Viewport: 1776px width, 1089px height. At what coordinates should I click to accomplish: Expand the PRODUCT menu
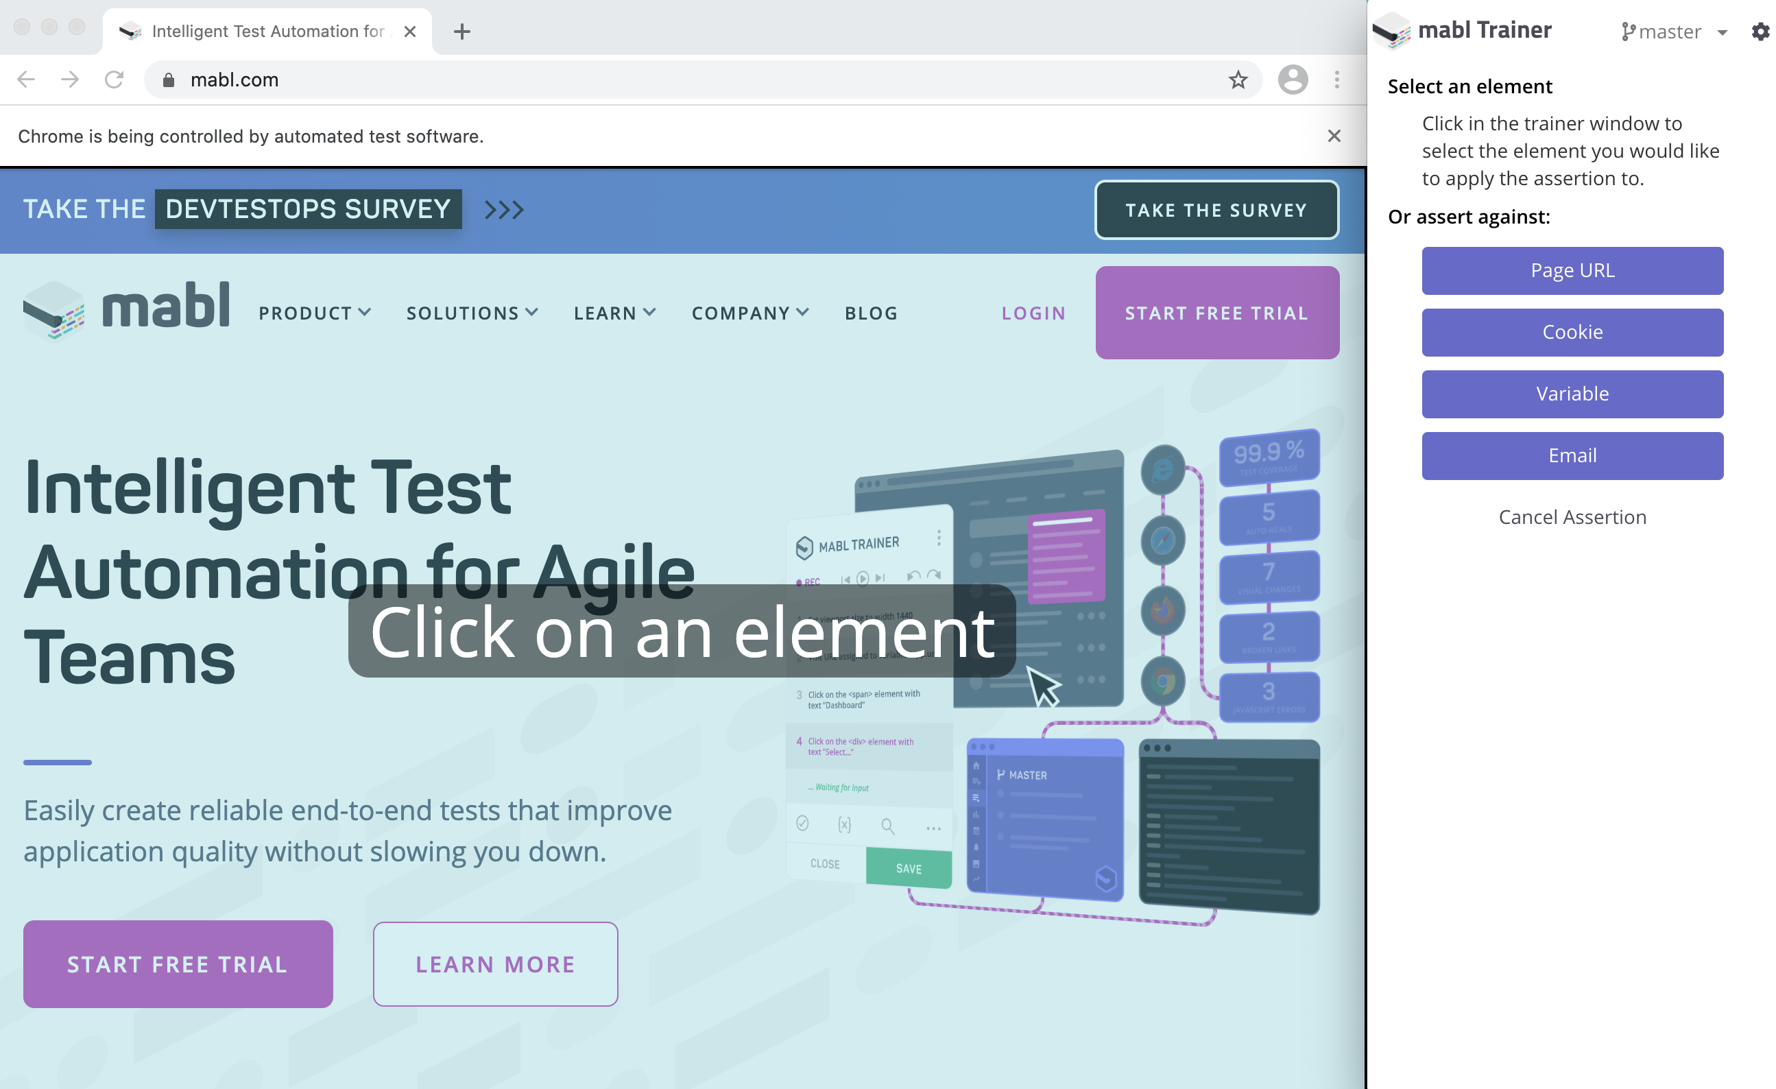point(315,313)
